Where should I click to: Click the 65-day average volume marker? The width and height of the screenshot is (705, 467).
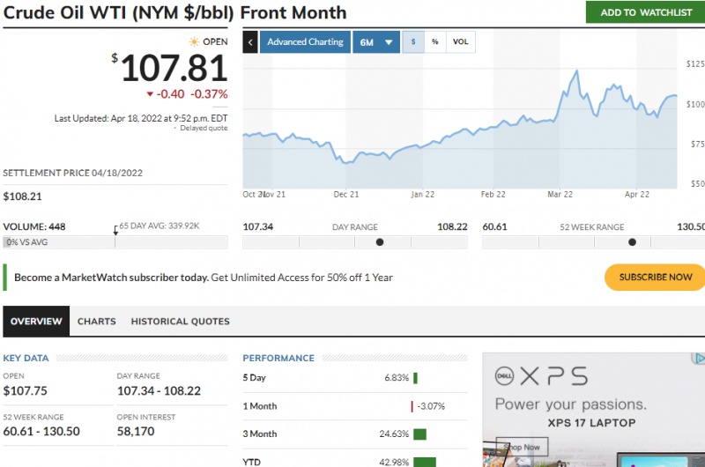(x=115, y=230)
